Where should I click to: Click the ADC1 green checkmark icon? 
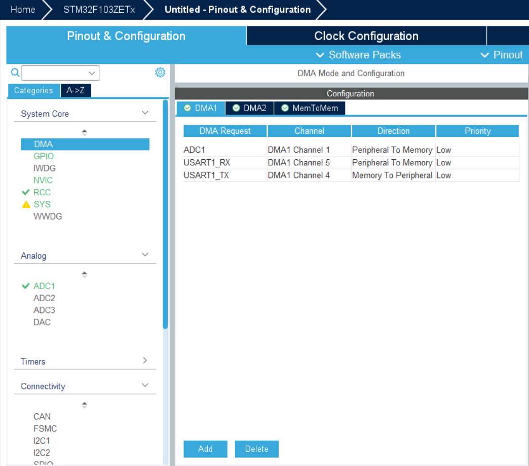(x=26, y=286)
